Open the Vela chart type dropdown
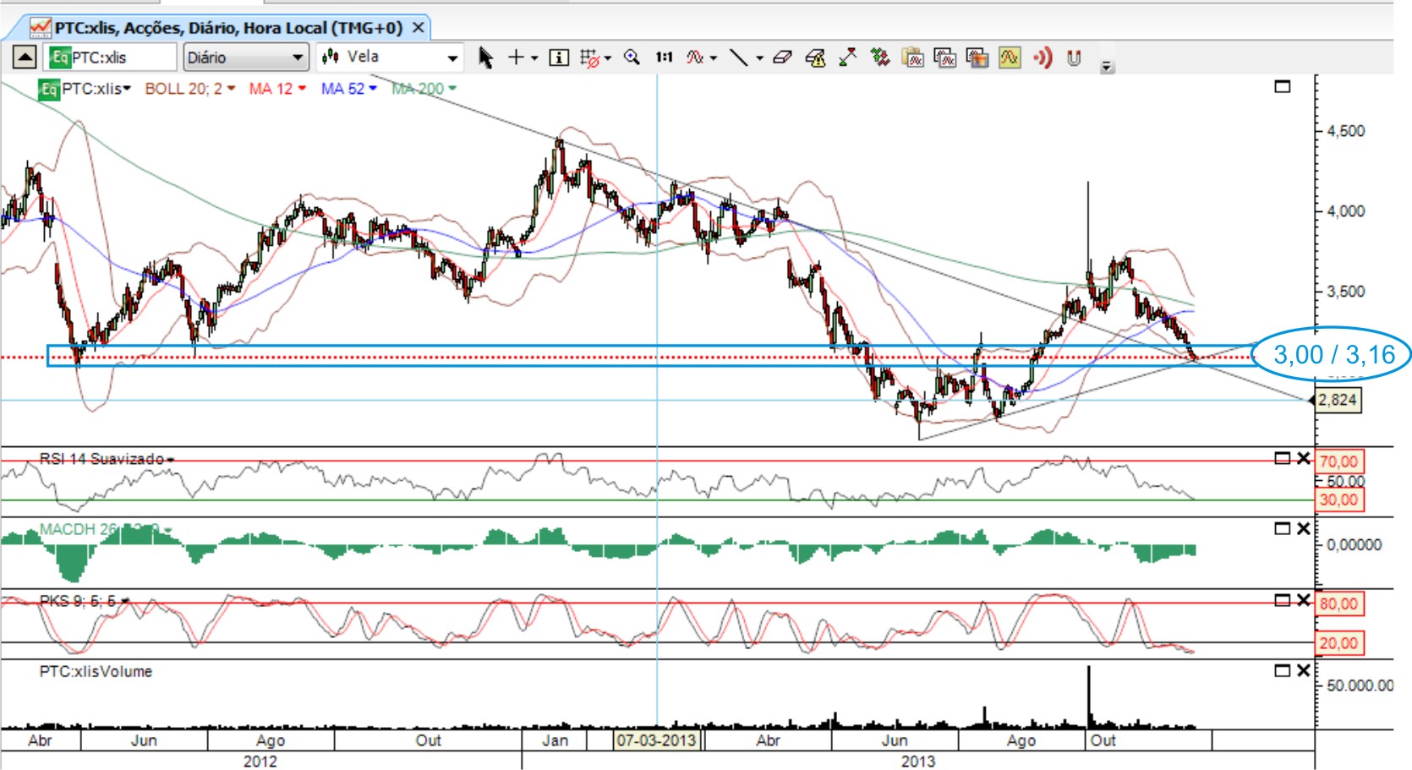The height and width of the screenshot is (770, 1412). tap(391, 57)
